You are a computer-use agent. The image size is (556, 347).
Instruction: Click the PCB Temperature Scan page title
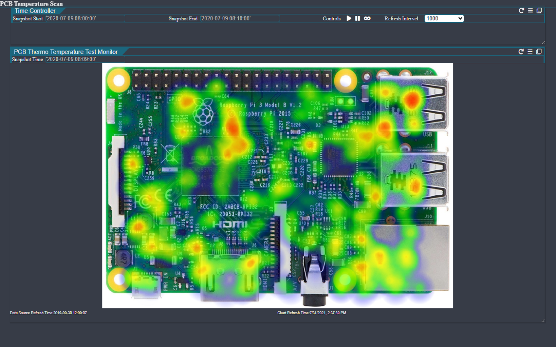31,4
